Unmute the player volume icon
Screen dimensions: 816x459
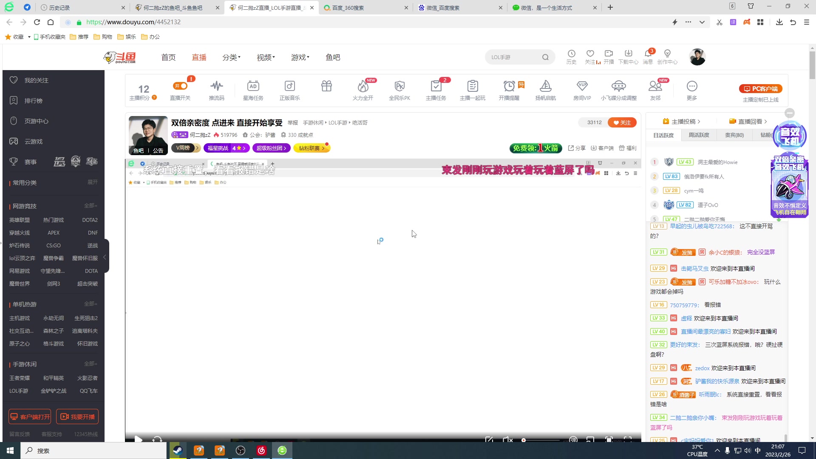click(x=508, y=440)
